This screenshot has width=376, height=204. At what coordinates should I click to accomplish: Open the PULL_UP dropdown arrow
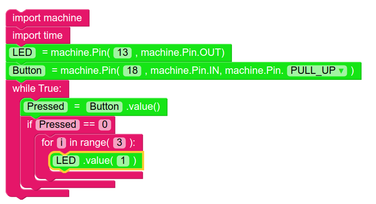click(x=341, y=71)
